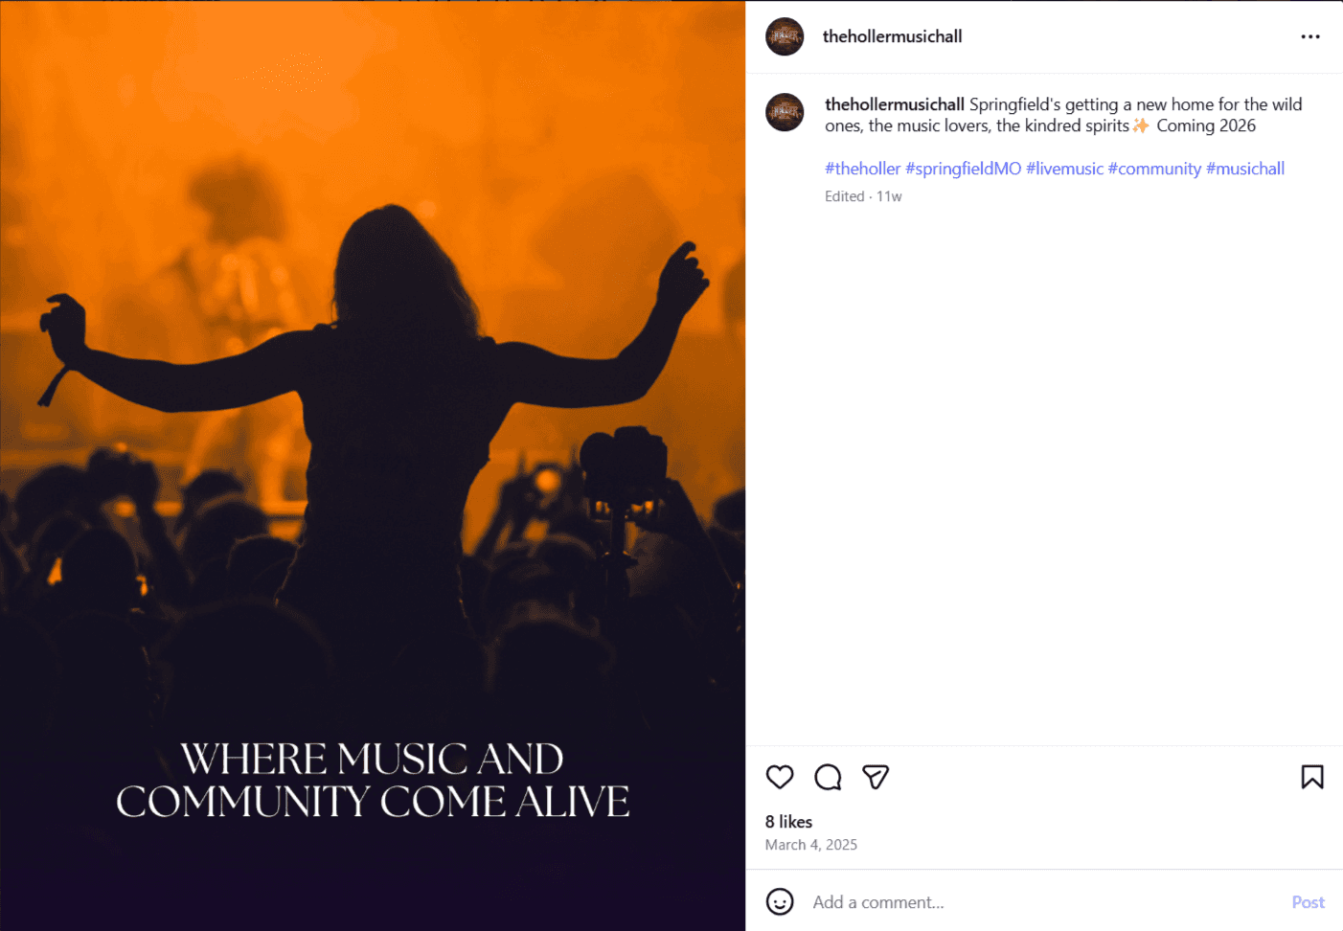This screenshot has width=1343, height=931.
Task: Share the post with the paper plane icon
Action: [x=876, y=777]
